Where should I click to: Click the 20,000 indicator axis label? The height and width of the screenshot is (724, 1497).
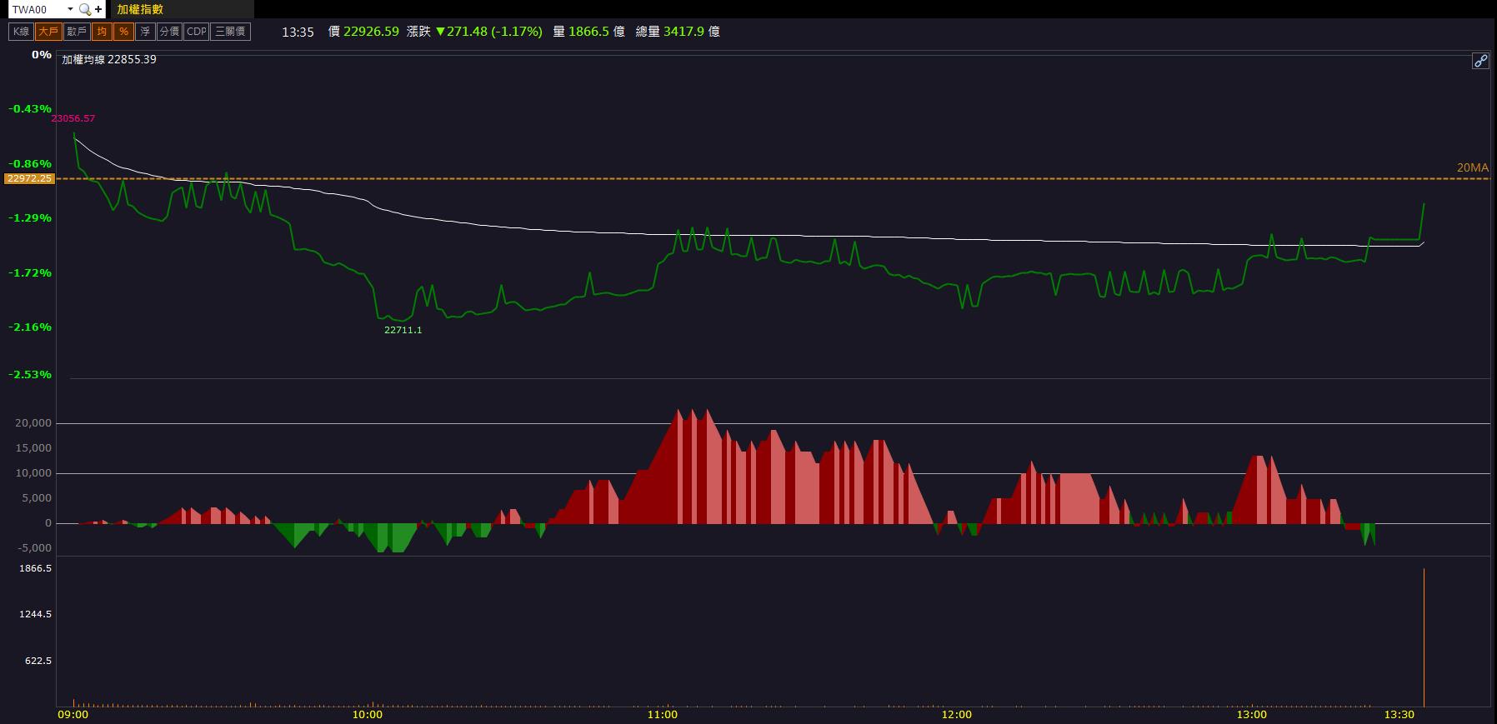33,423
